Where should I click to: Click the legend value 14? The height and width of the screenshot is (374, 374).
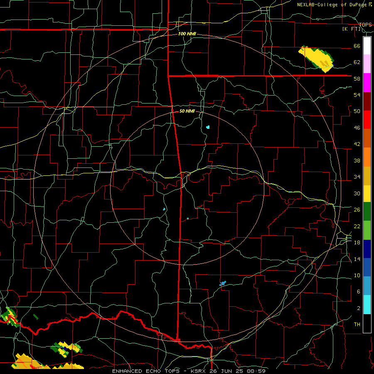tap(357, 259)
